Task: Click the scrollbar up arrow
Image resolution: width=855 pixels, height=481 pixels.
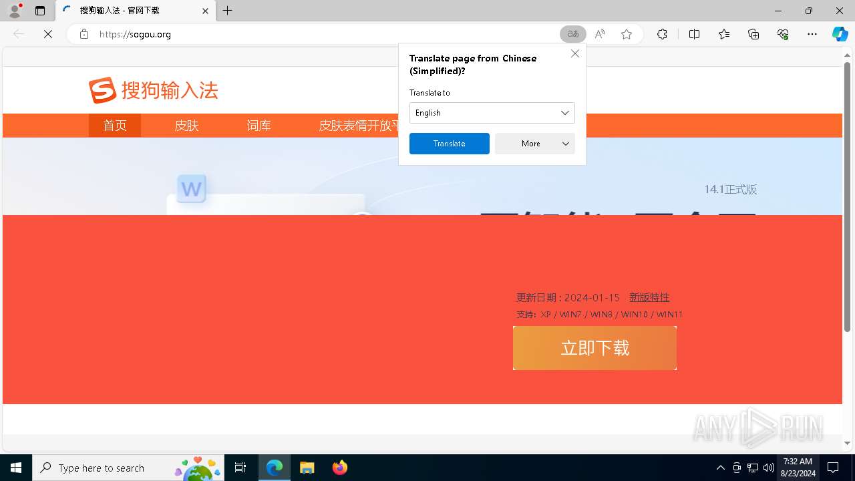Action: [x=848, y=54]
